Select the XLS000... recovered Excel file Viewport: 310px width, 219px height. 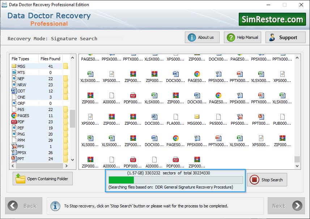click(x=90, y=138)
